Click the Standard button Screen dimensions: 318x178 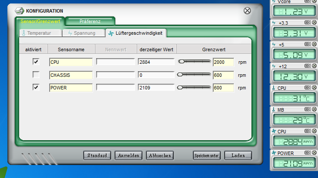point(97,155)
